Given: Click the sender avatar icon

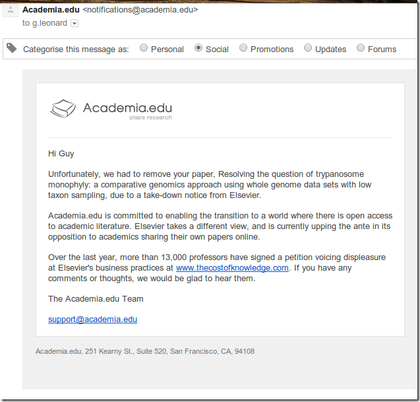Looking at the screenshot, I should (9, 11).
